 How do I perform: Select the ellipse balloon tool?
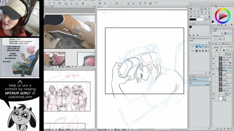202,16
